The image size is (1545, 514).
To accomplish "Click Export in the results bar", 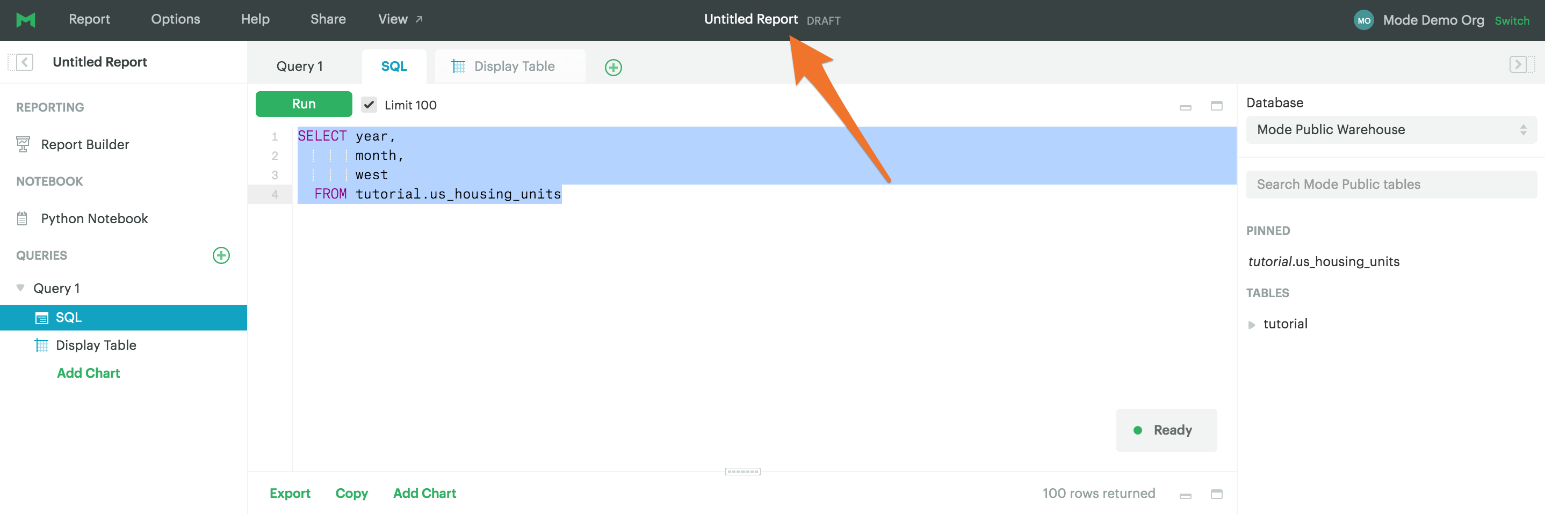I will pos(290,493).
